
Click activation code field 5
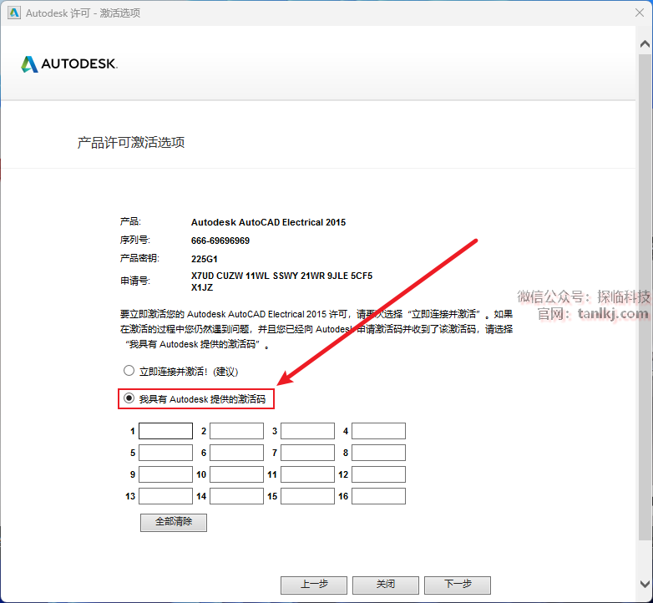pyautogui.click(x=165, y=453)
